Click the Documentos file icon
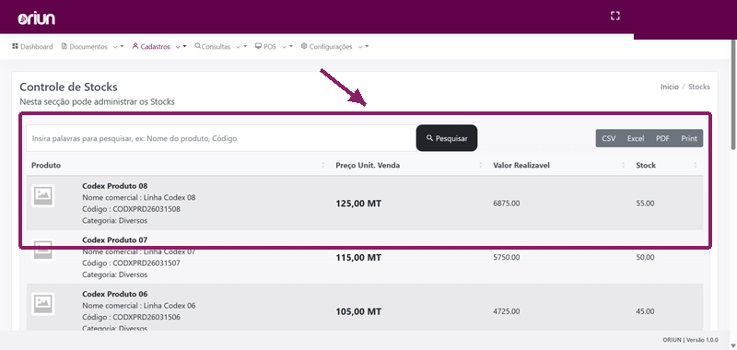The image size is (737, 350). [x=64, y=46]
